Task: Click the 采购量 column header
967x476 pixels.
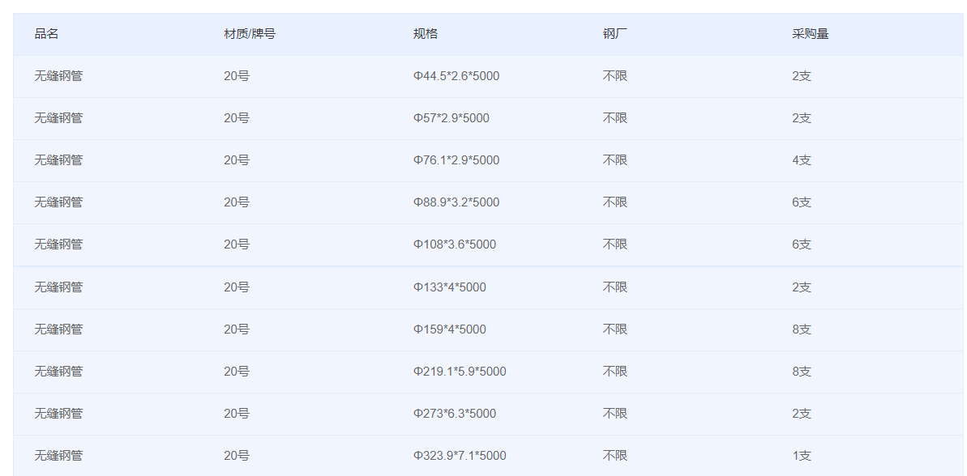Action: coord(810,34)
